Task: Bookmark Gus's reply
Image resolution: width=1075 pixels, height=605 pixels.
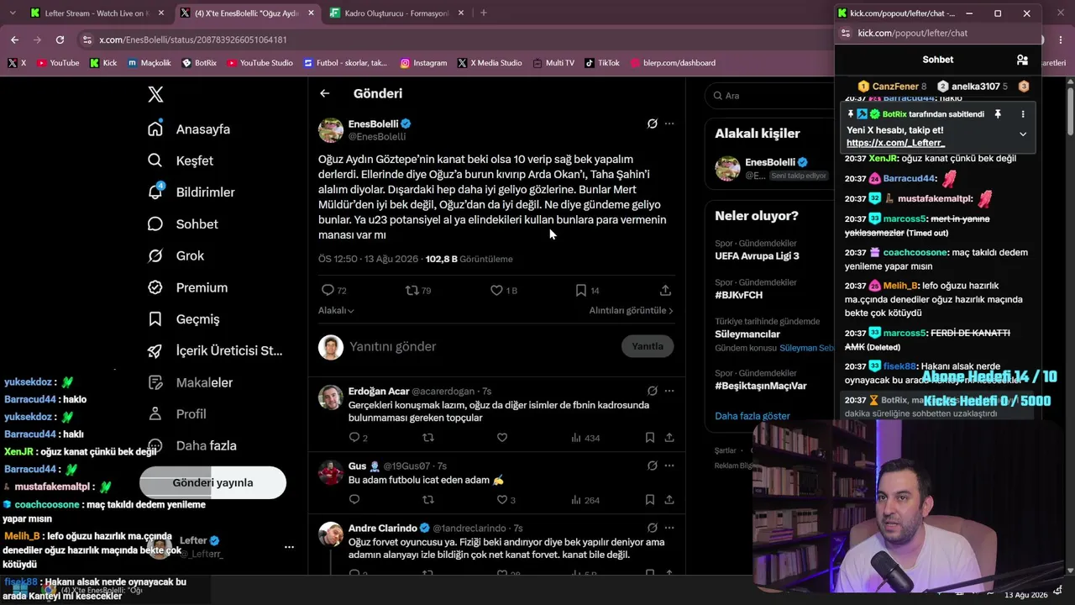Action: 650,500
